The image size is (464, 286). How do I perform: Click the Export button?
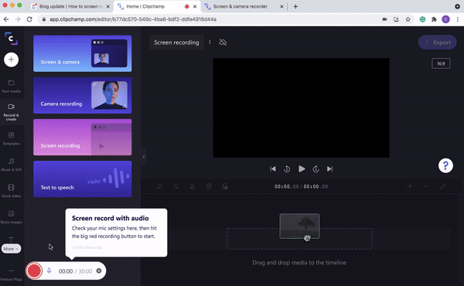tap(438, 43)
